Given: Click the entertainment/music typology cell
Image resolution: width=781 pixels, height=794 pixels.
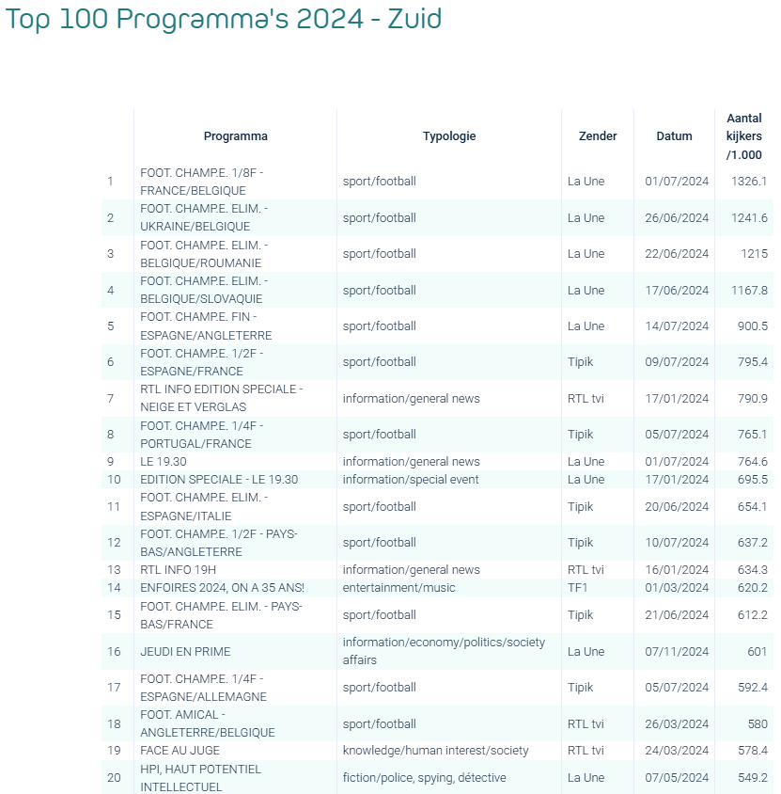Looking at the screenshot, I should point(398,588).
